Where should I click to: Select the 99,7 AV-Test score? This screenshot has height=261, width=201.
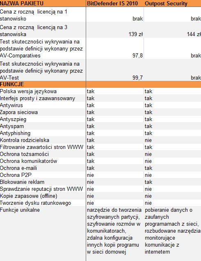click(137, 78)
